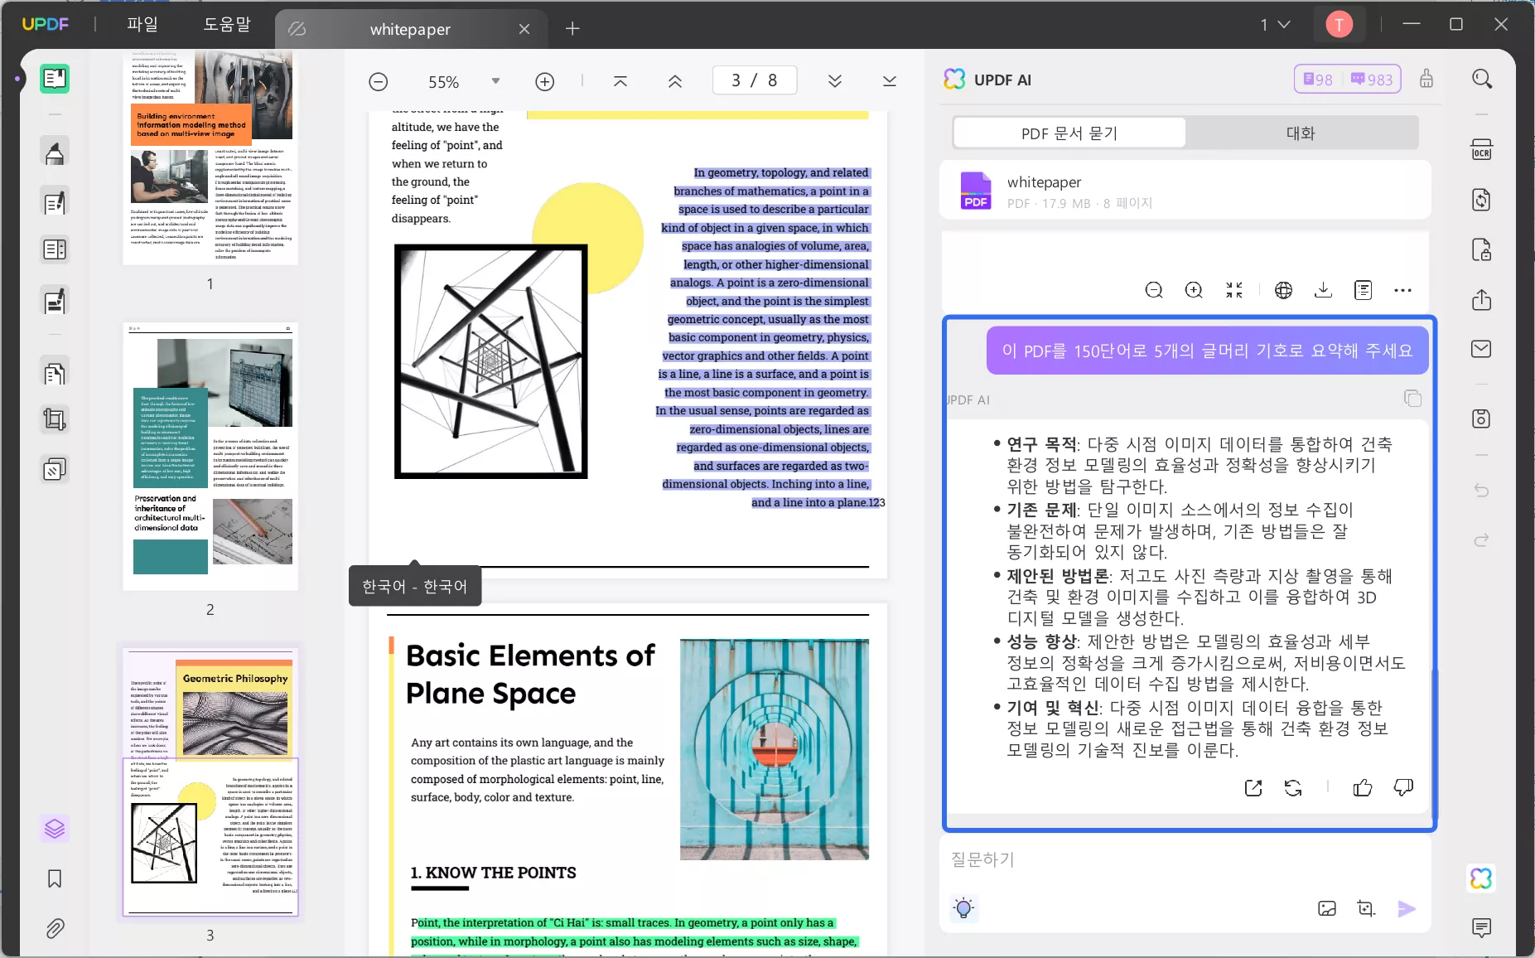Go to the previous page
The height and width of the screenshot is (958, 1535).
(675, 81)
